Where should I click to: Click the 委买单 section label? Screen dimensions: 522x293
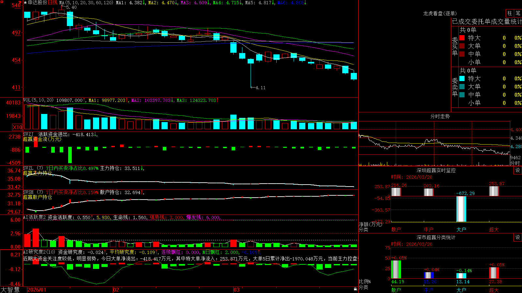pyautogui.click(x=455, y=47)
